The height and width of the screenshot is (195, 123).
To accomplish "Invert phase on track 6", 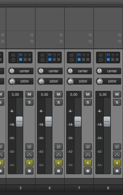I will pos(58,147).
